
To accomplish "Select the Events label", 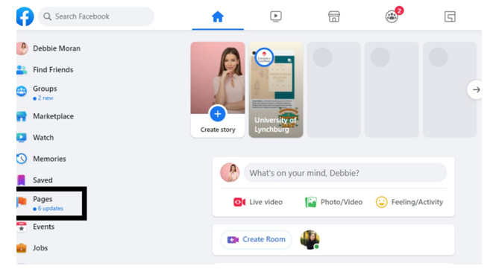I will click(x=44, y=227).
